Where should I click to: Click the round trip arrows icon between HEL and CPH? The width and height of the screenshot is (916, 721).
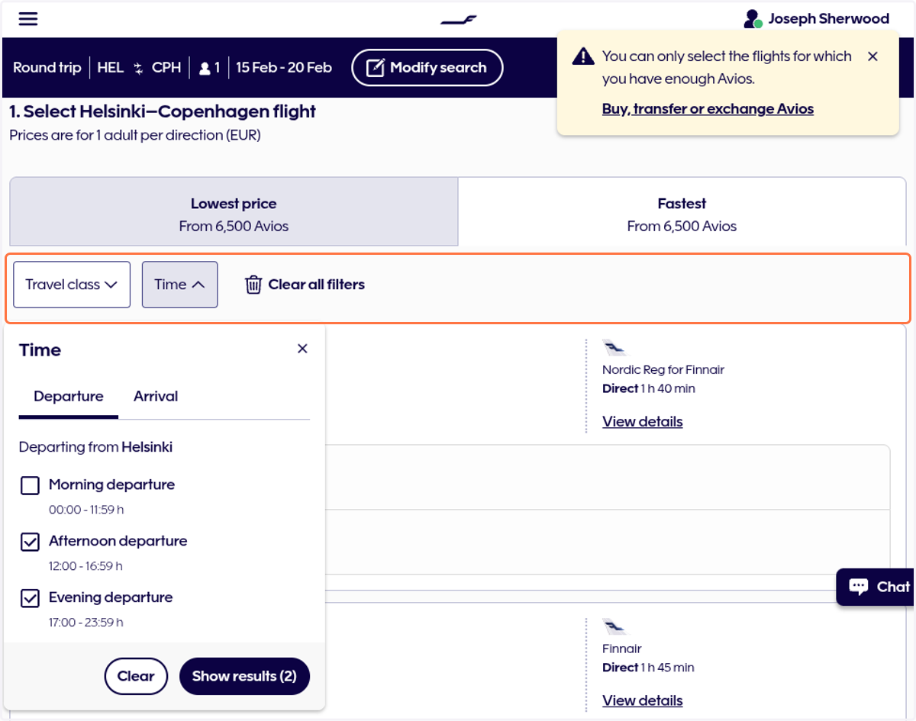pyautogui.click(x=138, y=69)
